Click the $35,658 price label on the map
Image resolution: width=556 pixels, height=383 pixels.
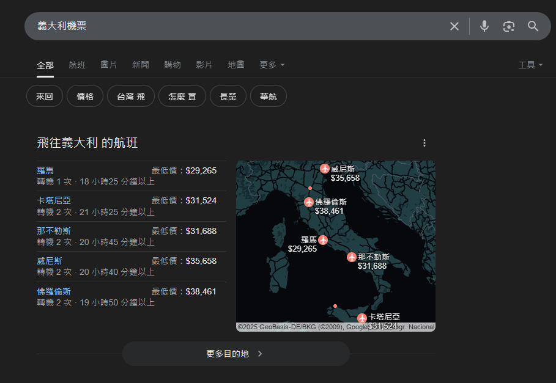coord(345,178)
